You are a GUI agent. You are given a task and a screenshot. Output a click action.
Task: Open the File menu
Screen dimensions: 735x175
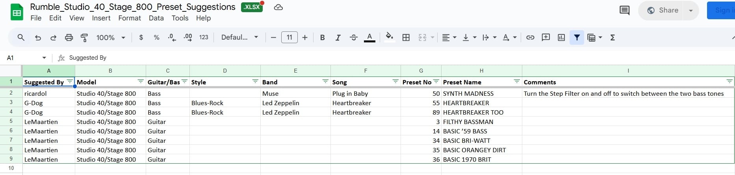pyautogui.click(x=36, y=18)
